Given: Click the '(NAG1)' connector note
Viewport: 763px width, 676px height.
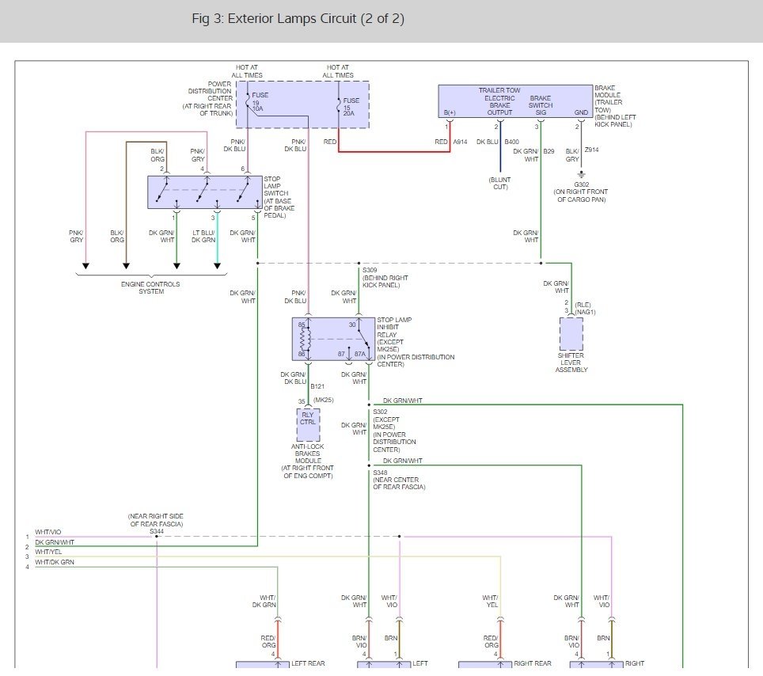Looking at the screenshot, I should click(585, 312).
